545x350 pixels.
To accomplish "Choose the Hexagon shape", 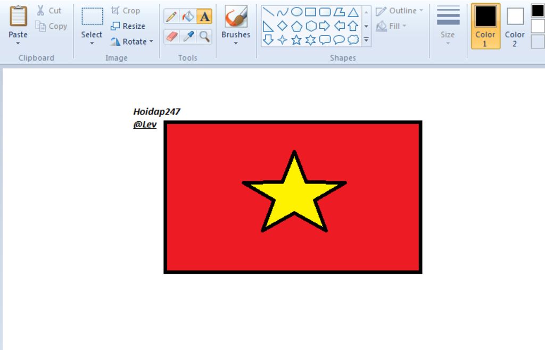I will [310, 26].
